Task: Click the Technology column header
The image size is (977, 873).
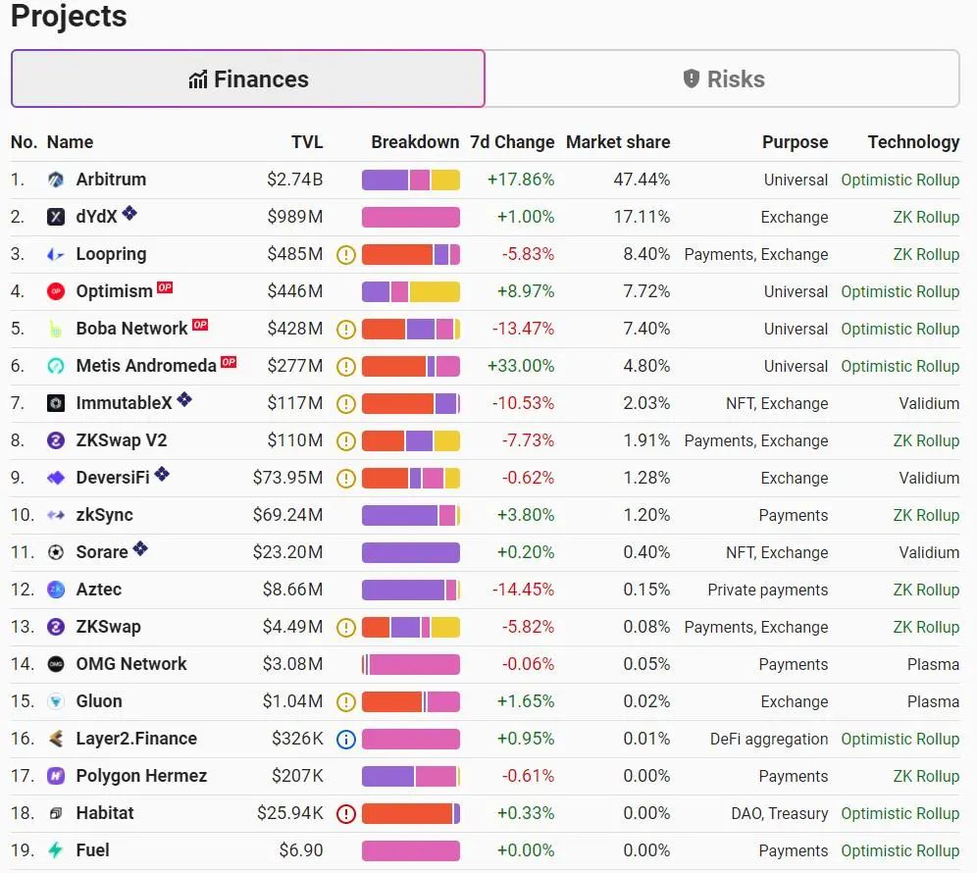Action: pyautogui.click(x=913, y=142)
